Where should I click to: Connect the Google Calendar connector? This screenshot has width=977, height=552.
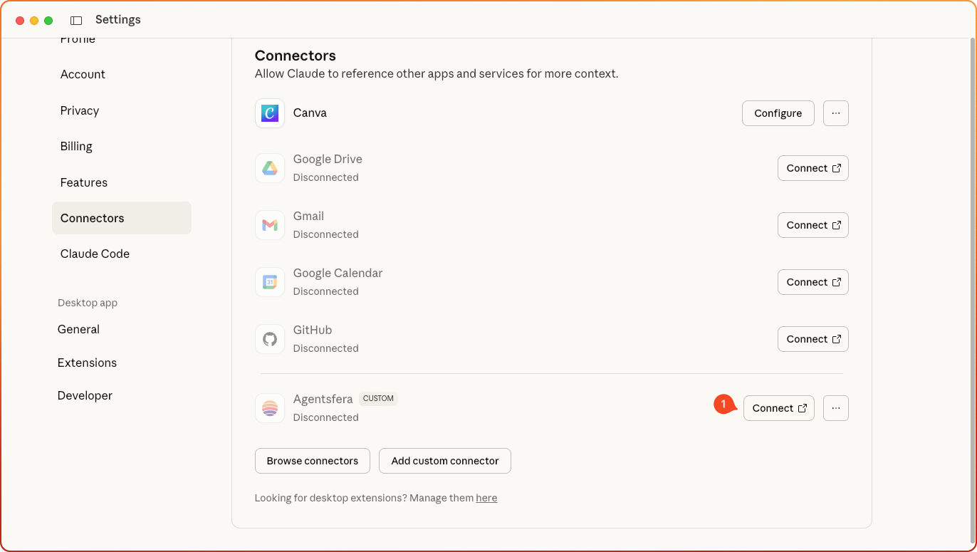[813, 282]
